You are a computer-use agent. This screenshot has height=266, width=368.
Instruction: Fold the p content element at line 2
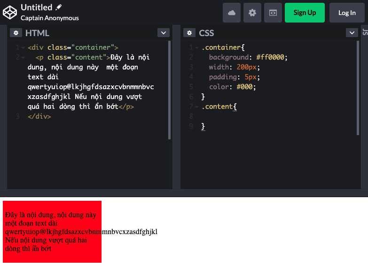click(x=23, y=58)
